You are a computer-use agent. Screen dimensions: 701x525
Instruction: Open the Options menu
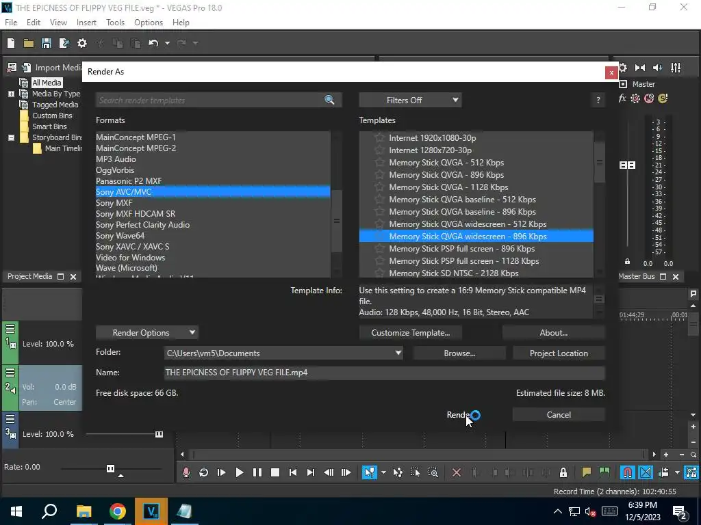[x=149, y=23]
